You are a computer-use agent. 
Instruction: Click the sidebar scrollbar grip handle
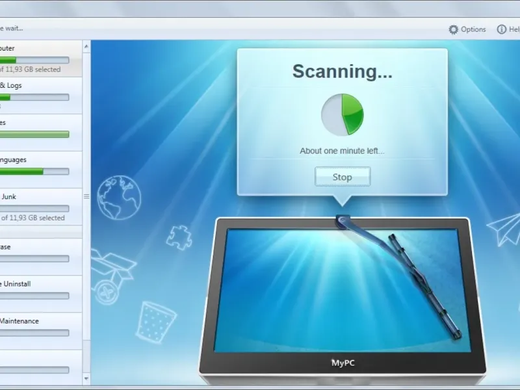pos(86,196)
